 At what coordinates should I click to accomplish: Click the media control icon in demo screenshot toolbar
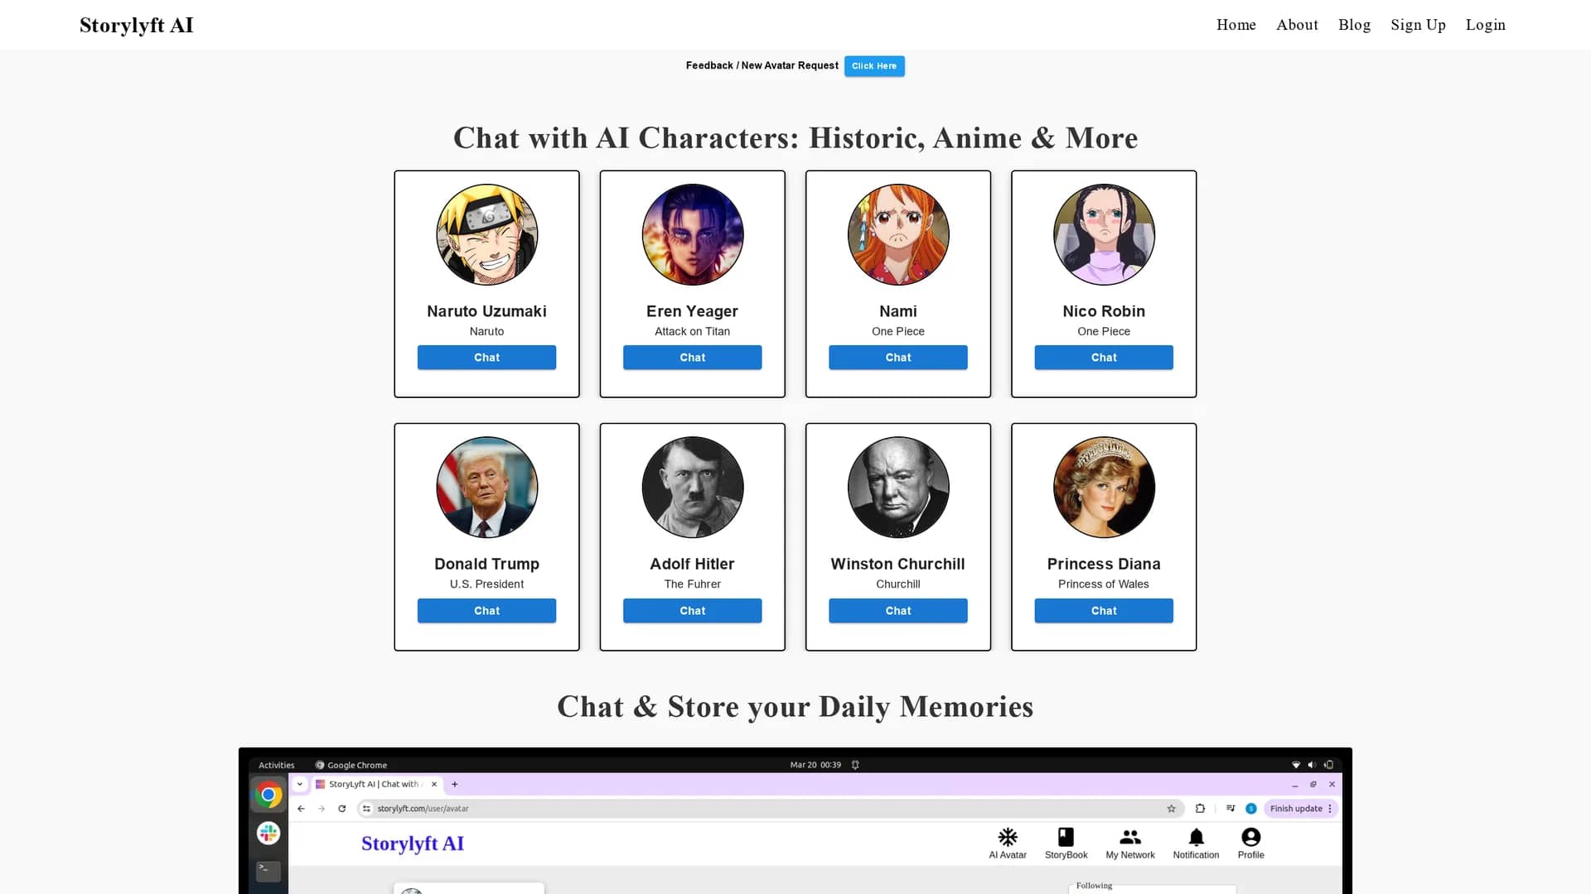(1231, 809)
